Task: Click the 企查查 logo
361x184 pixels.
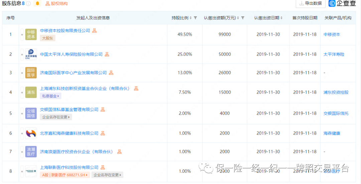Action: pyautogui.click(x=342, y=3)
